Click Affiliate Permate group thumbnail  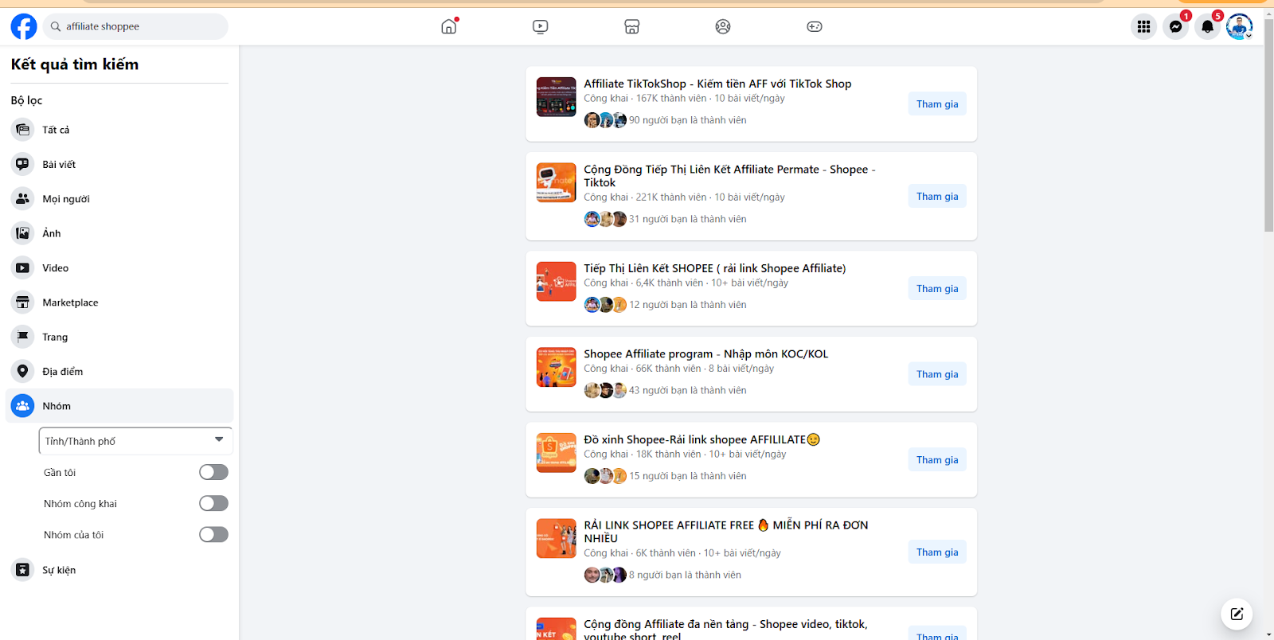tap(556, 183)
